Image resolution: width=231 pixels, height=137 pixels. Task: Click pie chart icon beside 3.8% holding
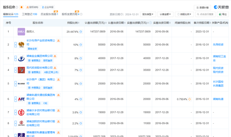click(x=81, y=112)
